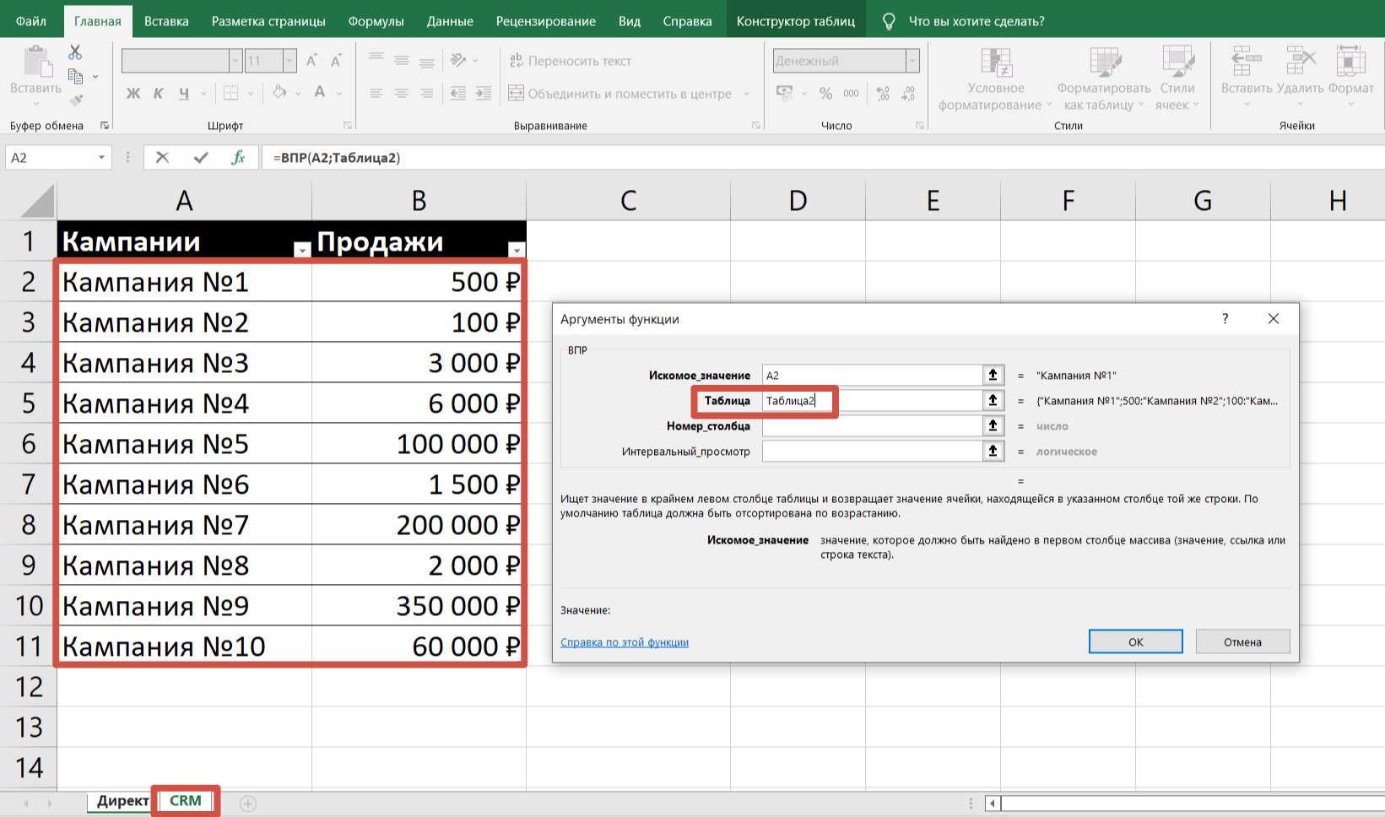Click the increase decimal icon
Image resolution: width=1385 pixels, height=817 pixels.
[883, 94]
